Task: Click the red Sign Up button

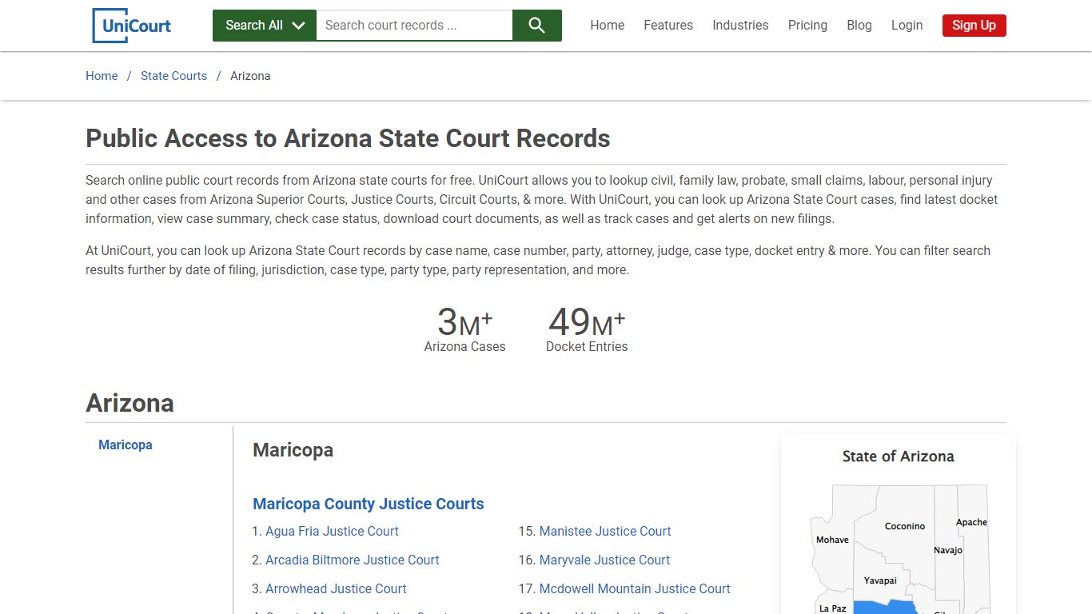Action: pyautogui.click(x=974, y=26)
